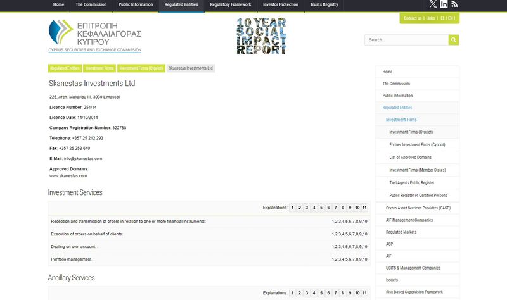Image resolution: width=507 pixels, height=300 pixels.
Task: Click Investment Firms (Cypriot) breadcrumb
Action: [141, 68]
